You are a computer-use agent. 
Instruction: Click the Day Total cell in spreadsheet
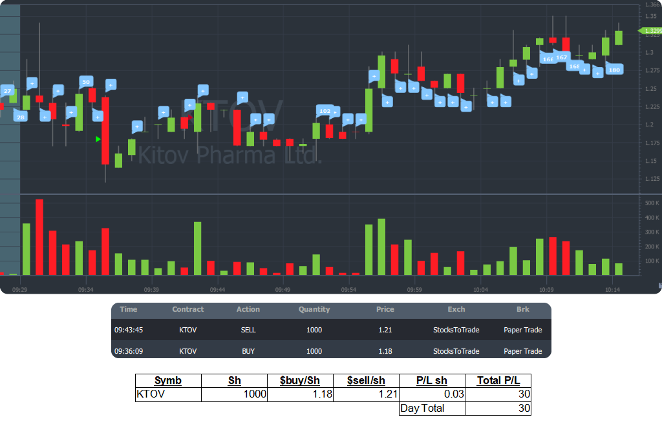click(431, 408)
